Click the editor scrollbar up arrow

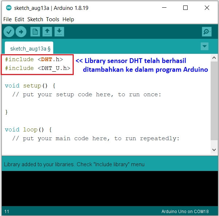click(x=214, y=58)
